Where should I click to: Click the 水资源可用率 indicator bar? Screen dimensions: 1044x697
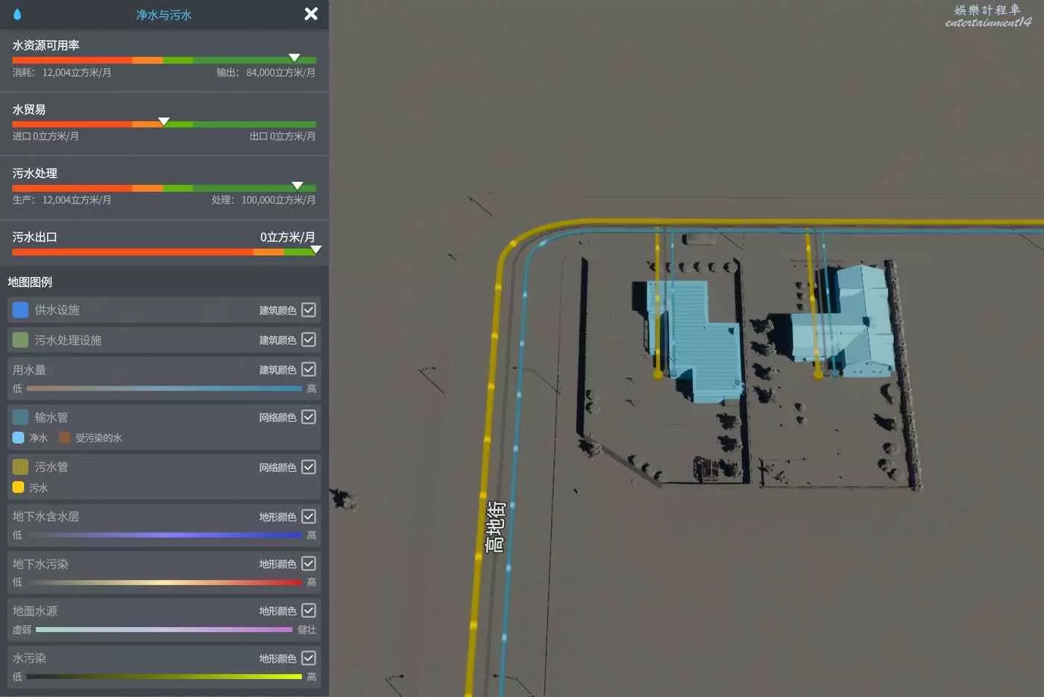(164, 60)
